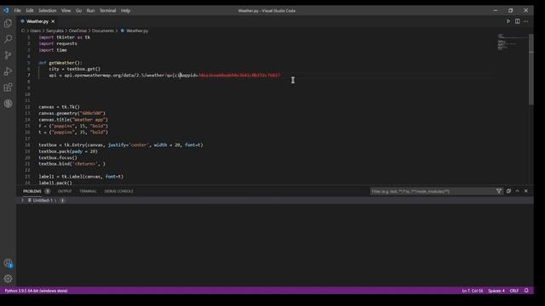Open the File menu
This screenshot has height=306, width=545.
[17, 11]
